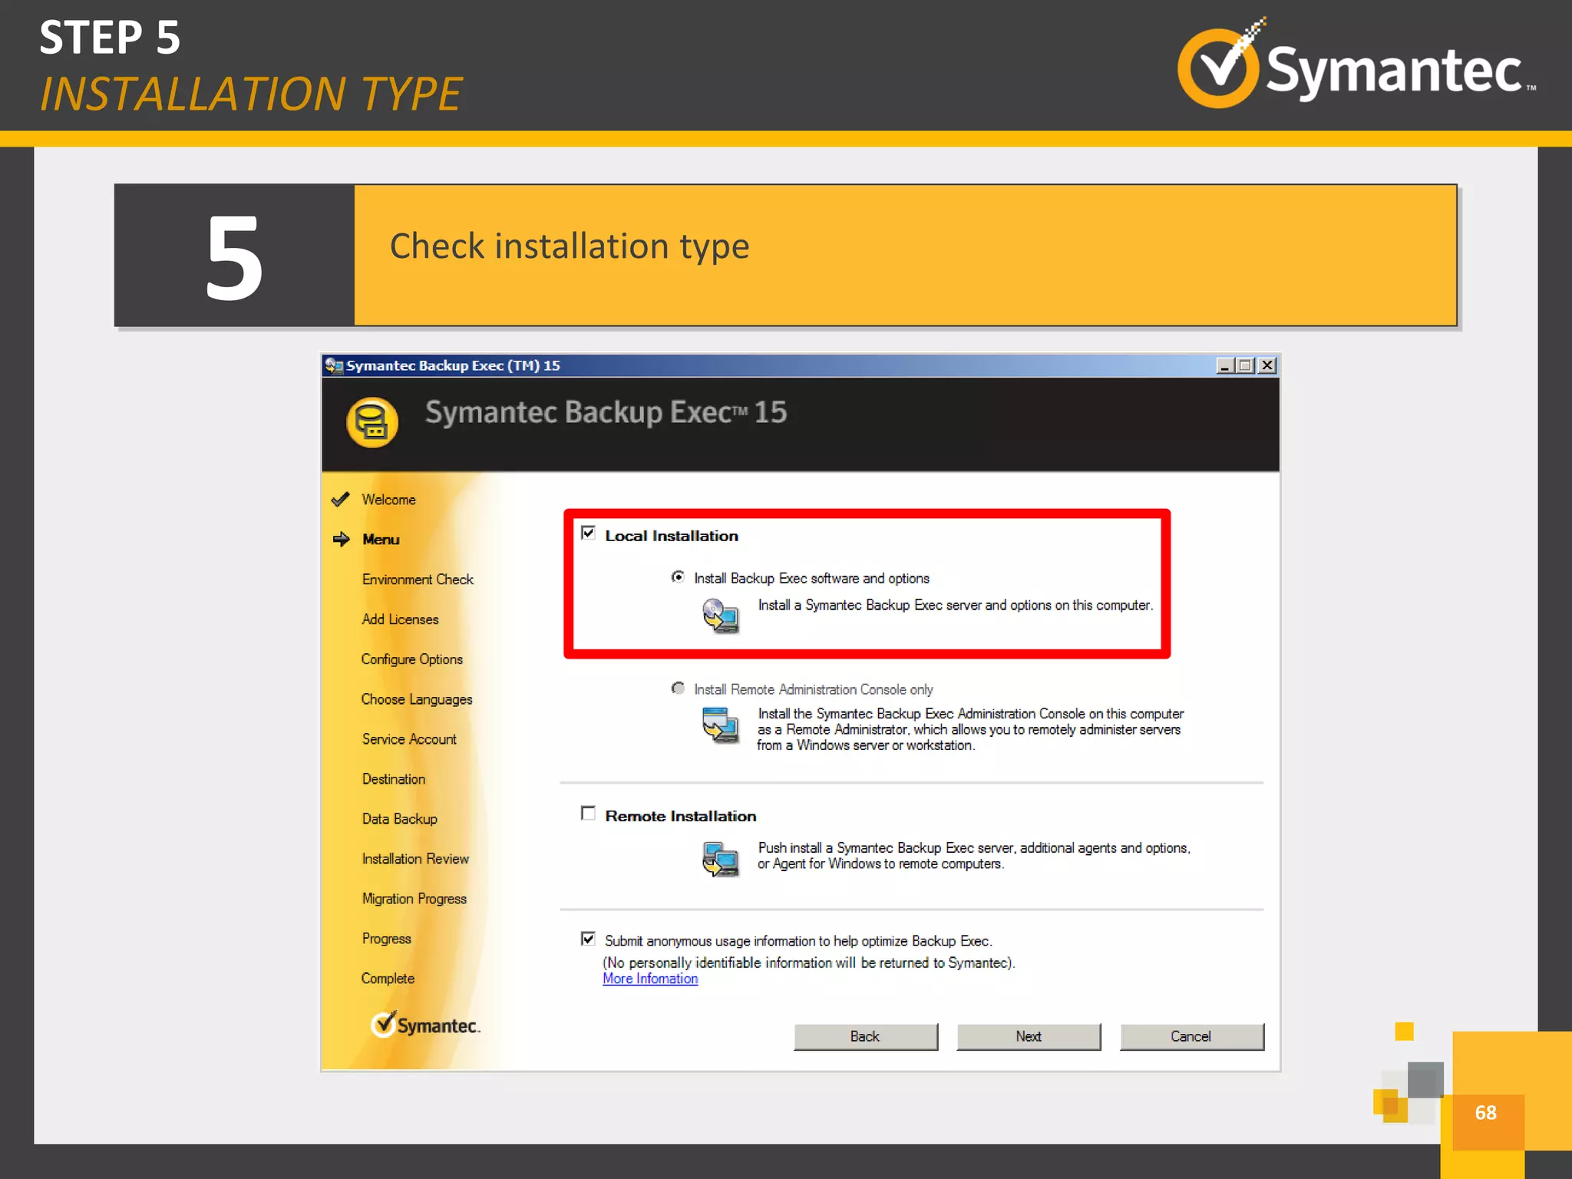Click the Local Installation label

(672, 536)
